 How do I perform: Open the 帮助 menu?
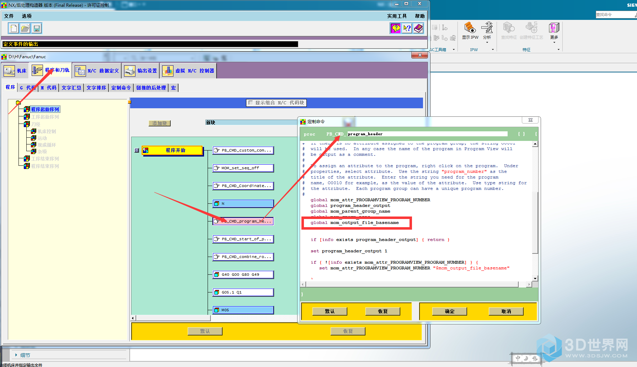[x=420, y=16]
